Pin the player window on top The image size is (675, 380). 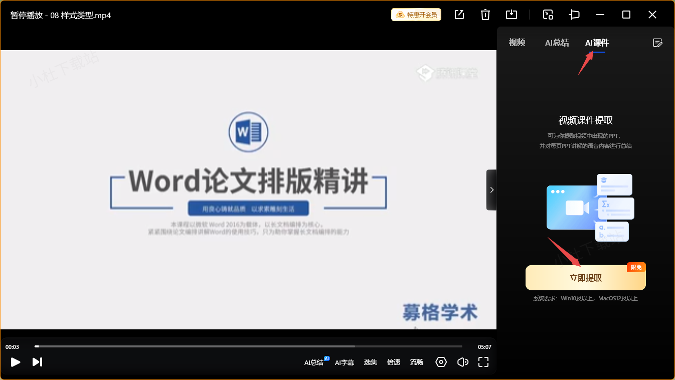coord(574,15)
